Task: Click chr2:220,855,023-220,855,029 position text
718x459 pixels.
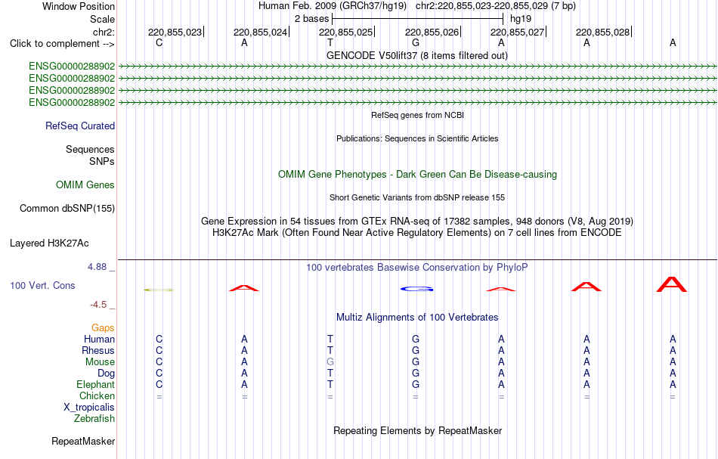Action: click(496, 6)
